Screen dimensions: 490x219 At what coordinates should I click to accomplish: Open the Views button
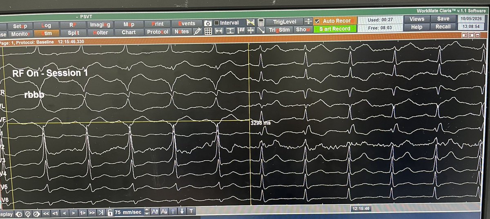point(416,19)
